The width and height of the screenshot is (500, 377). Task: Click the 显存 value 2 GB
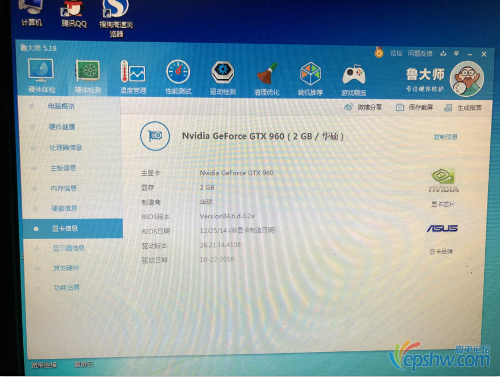207,187
